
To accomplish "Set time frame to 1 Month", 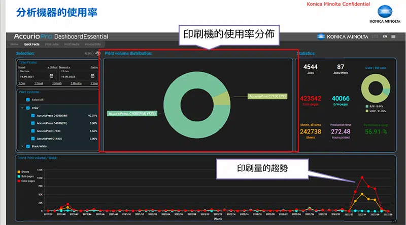I will pos(57,83).
